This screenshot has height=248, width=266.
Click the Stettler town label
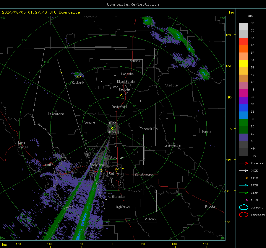(x=172, y=85)
